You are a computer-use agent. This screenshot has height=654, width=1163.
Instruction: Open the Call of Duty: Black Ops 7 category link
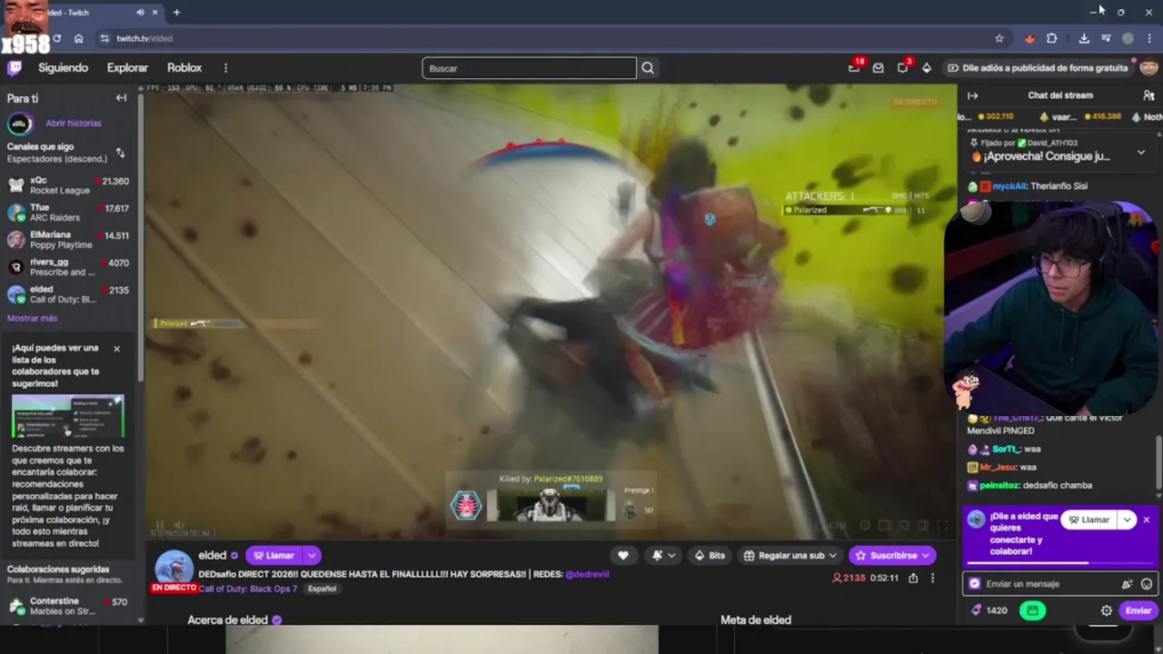(x=249, y=589)
